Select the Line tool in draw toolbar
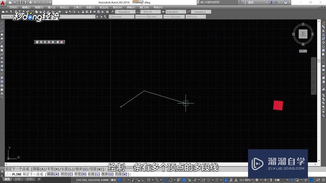Image resolution: width=326 pixels, height=183 pixels. click(2, 23)
